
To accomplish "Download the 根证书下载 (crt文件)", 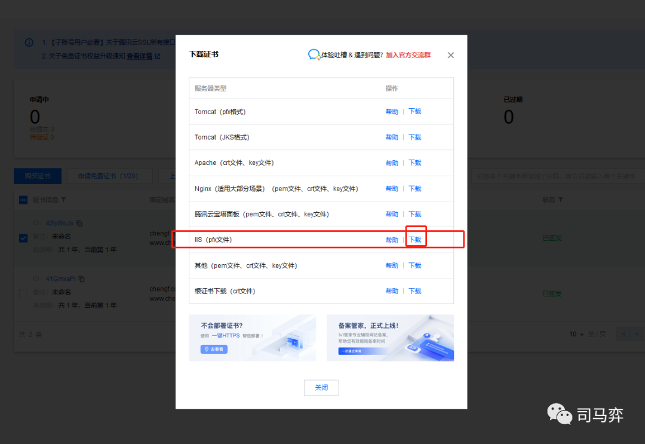I will pyautogui.click(x=414, y=291).
